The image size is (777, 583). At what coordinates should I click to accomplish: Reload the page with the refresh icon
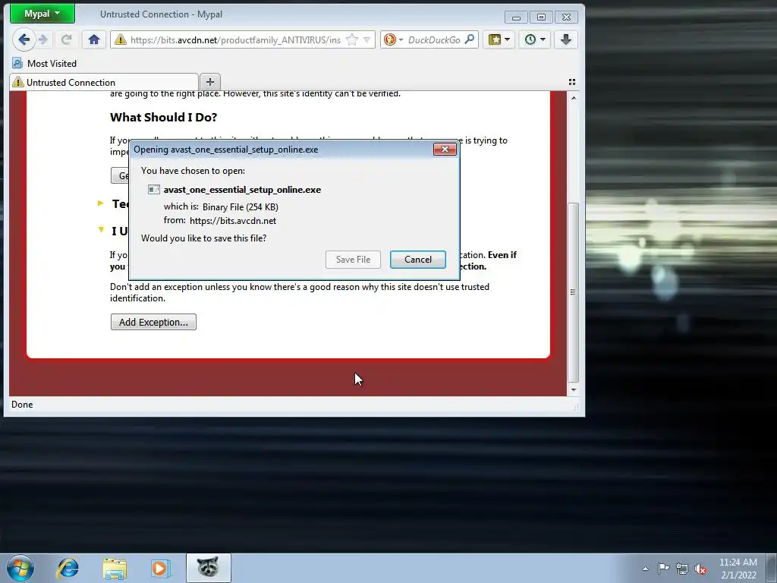67,39
